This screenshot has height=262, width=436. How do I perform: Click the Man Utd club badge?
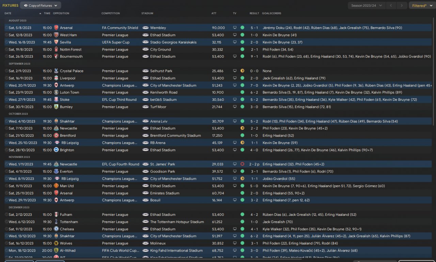point(56,186)
